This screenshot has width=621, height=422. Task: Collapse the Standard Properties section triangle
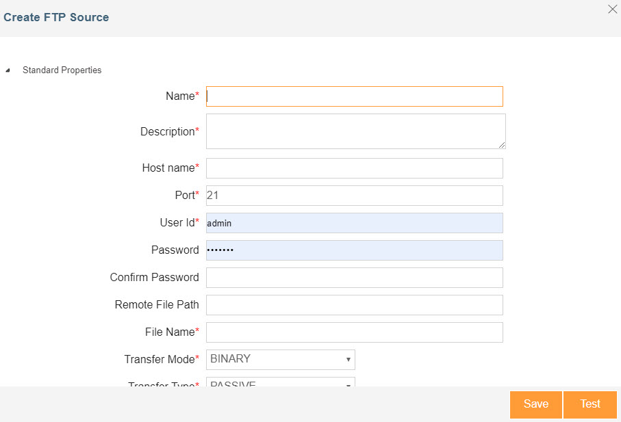point(8,70)
